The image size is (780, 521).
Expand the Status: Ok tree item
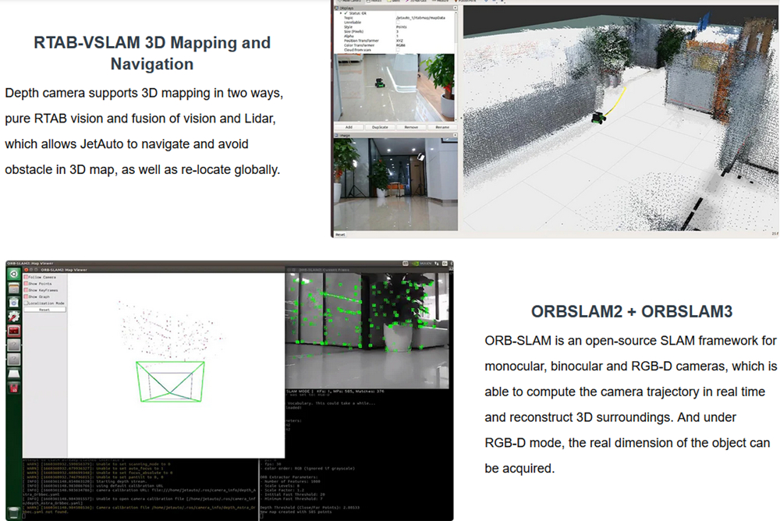point(340,13)
